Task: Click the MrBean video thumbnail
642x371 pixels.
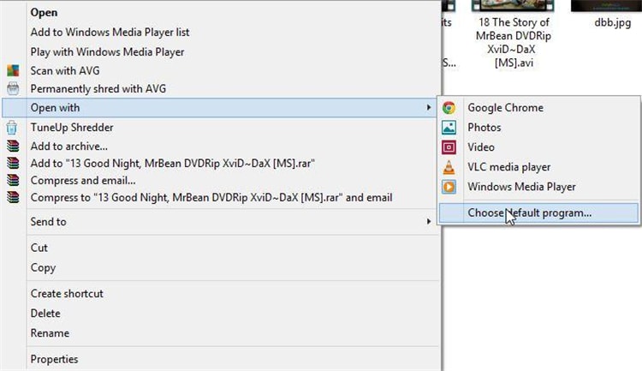Action: [513, 6]
